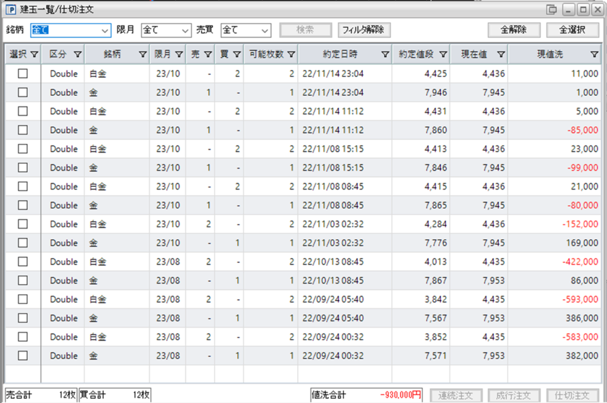Viewport: 607px width, 403px height.
Task: Click the filter icon on 選択 column
Action: 34,54
